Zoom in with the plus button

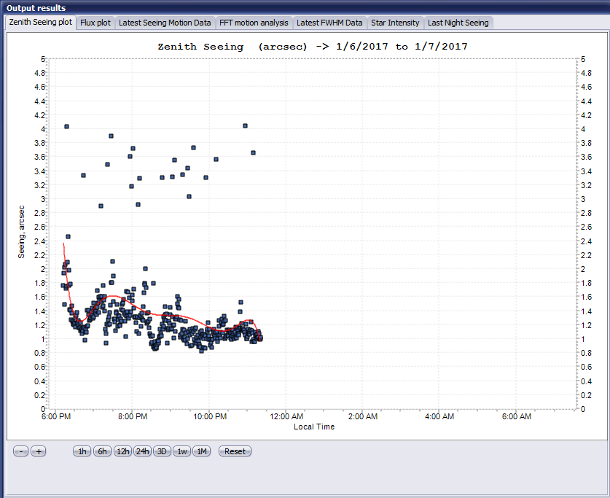[39, 451]
